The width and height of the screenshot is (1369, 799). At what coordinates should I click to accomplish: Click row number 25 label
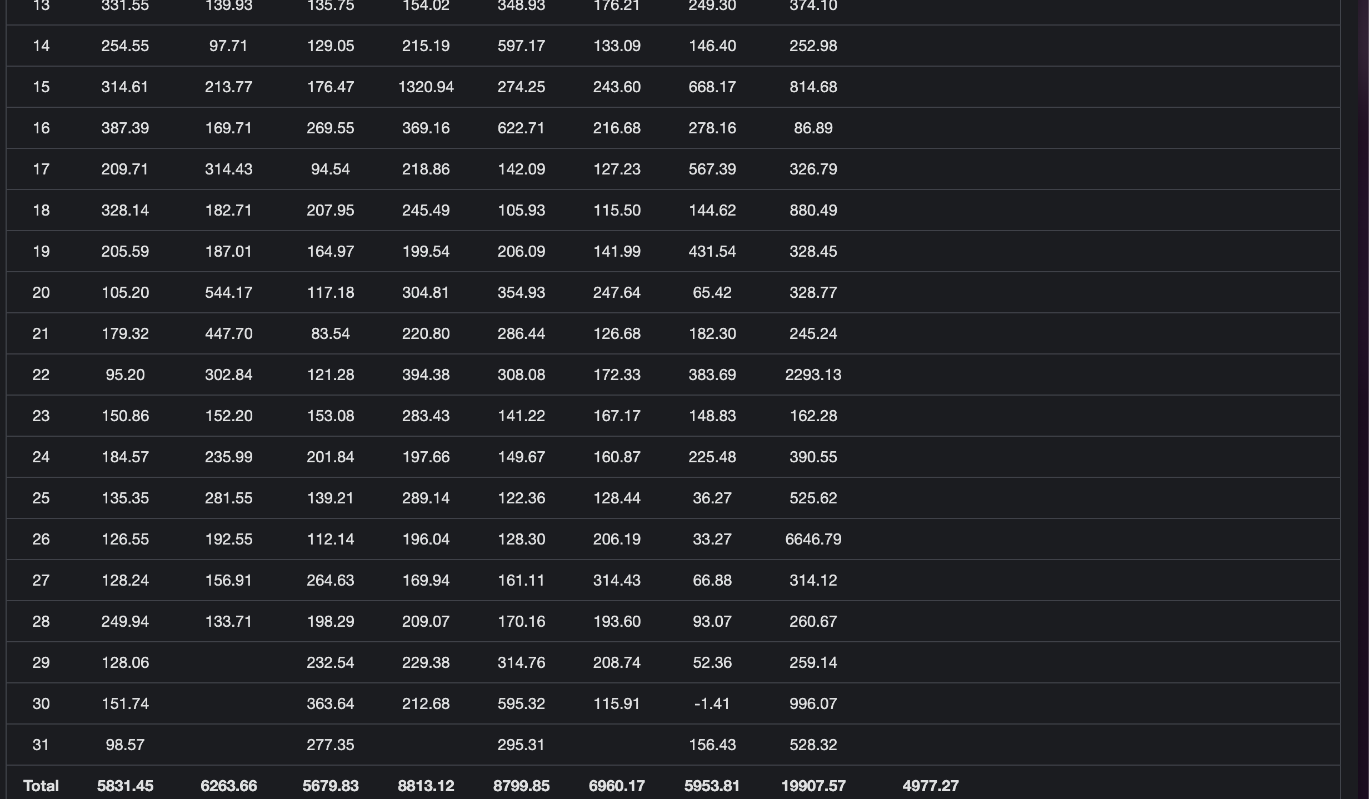coord(41,498)
